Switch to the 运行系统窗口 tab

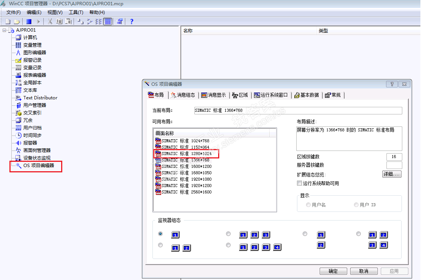(x=271, y=95)
